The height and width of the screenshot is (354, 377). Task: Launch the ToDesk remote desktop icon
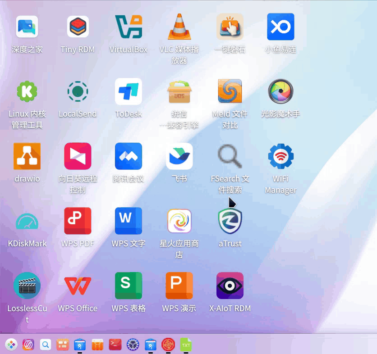coord(129,91)
